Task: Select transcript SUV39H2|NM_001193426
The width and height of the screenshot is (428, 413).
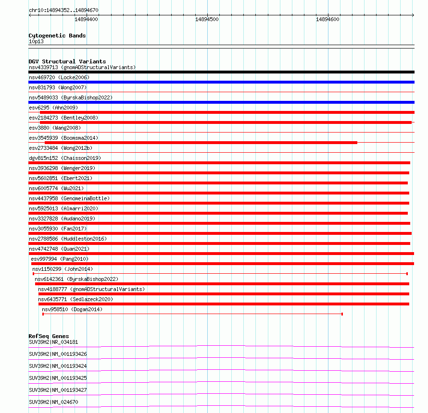Action: pyautogui.click(x=58, y=354)
